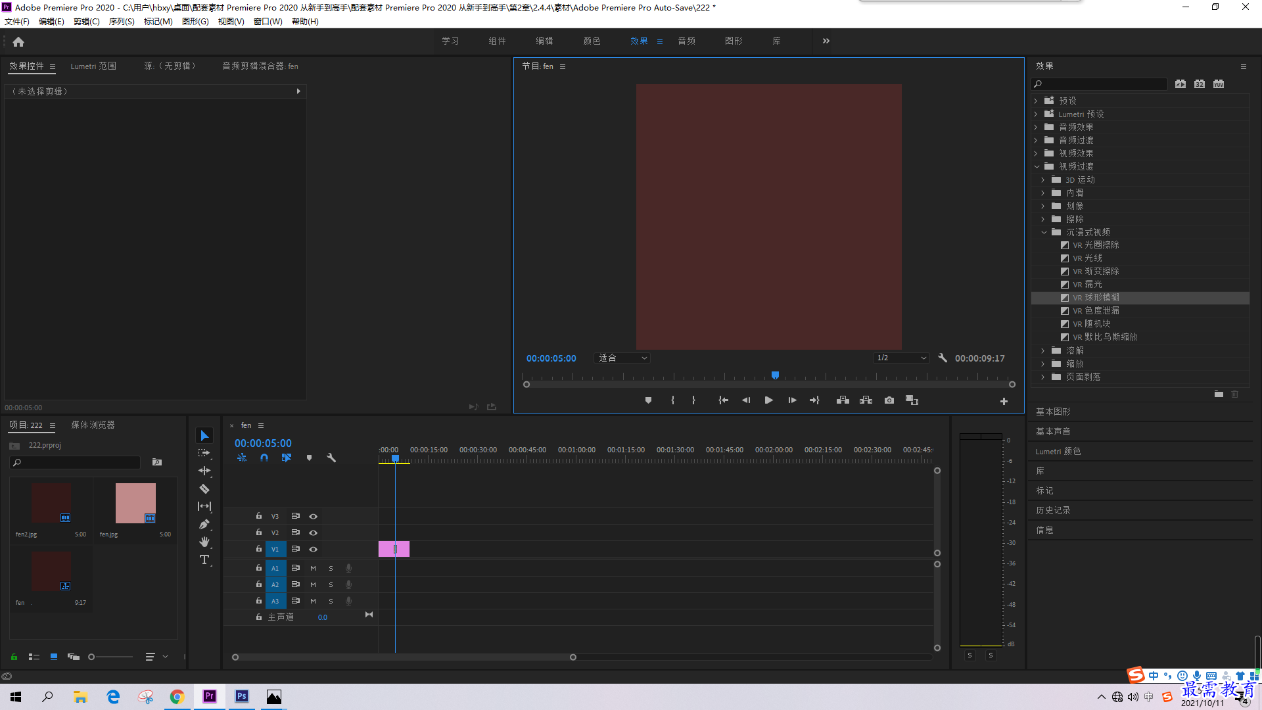The width and height of the screenshot is (1262, 710).
Task: Solo track A2
Action: pos(331,584)
